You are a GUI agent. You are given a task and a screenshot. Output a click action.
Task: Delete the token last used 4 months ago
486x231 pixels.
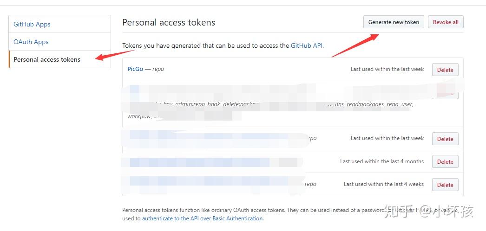click(x=445, y=162)
